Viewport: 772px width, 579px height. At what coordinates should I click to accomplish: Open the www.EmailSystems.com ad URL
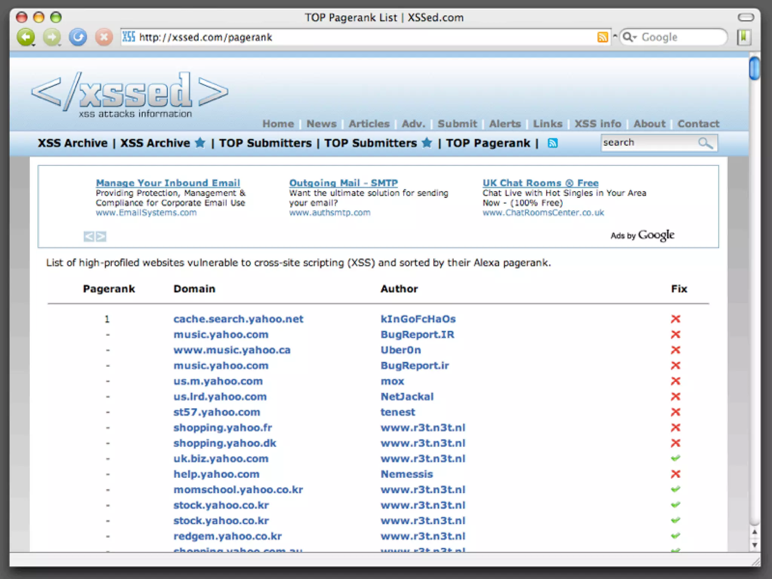pos(146,213)
